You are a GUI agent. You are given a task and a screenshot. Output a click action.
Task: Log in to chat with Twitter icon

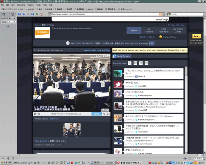click(130, 63)
